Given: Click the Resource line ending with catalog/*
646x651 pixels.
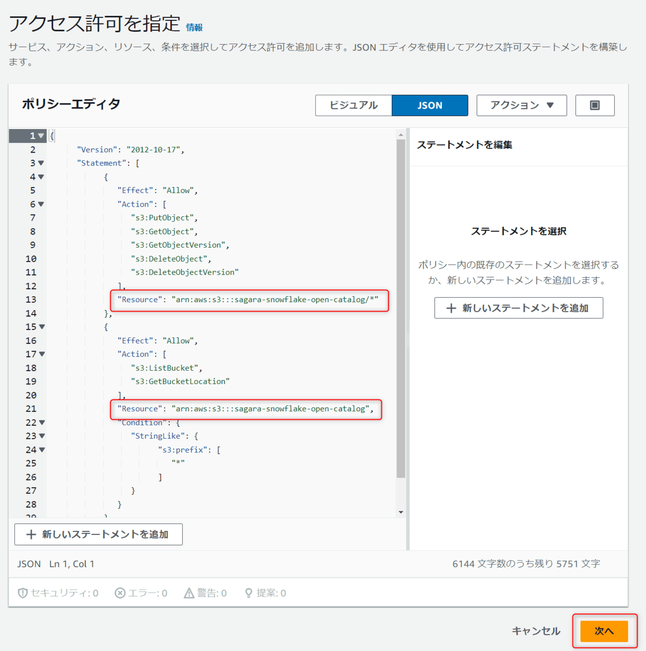Looking at the screenshot, I should [248, 299].
